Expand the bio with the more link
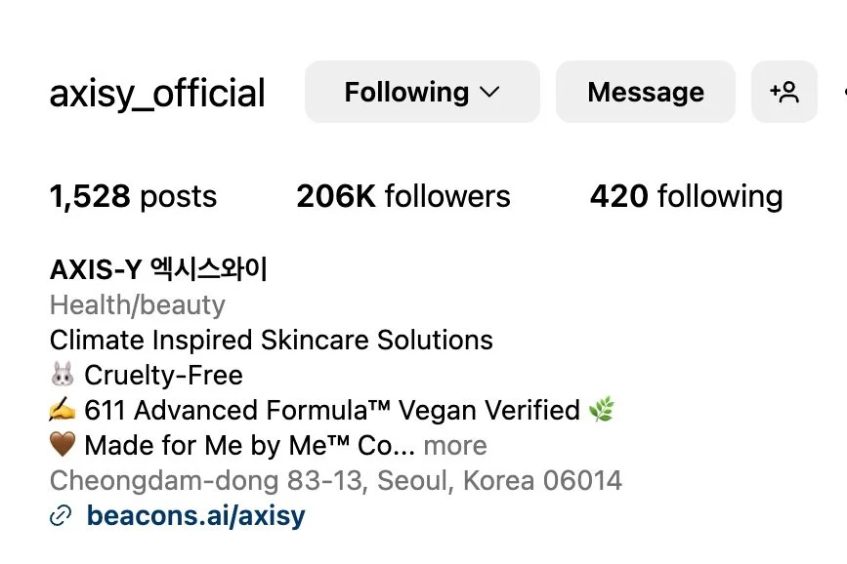Screen dimensions: 847x564 pos(455,446)
